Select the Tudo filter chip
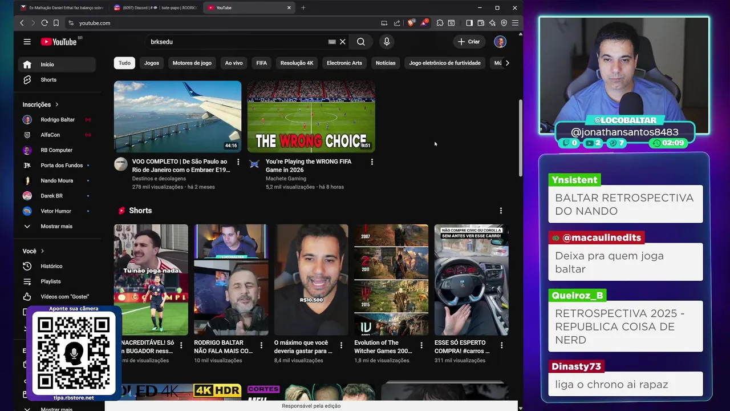 click(x=124, y=63)
